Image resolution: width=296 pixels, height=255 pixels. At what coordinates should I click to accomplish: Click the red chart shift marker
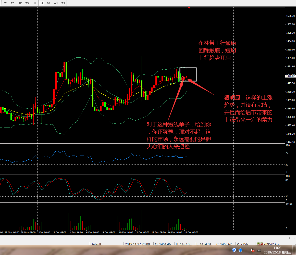189,8
